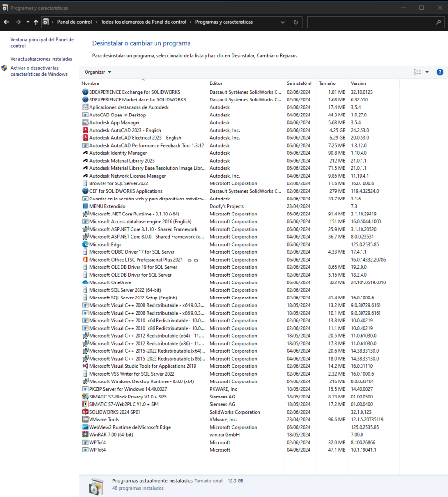
Task: Select the SOLIDWORKS 2024 SP01 icon
Action: coord(85,412)
